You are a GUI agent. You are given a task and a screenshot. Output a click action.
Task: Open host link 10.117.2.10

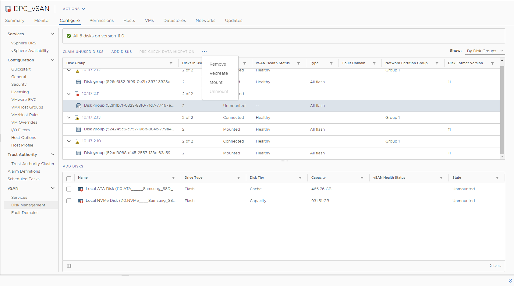(91, 141)
